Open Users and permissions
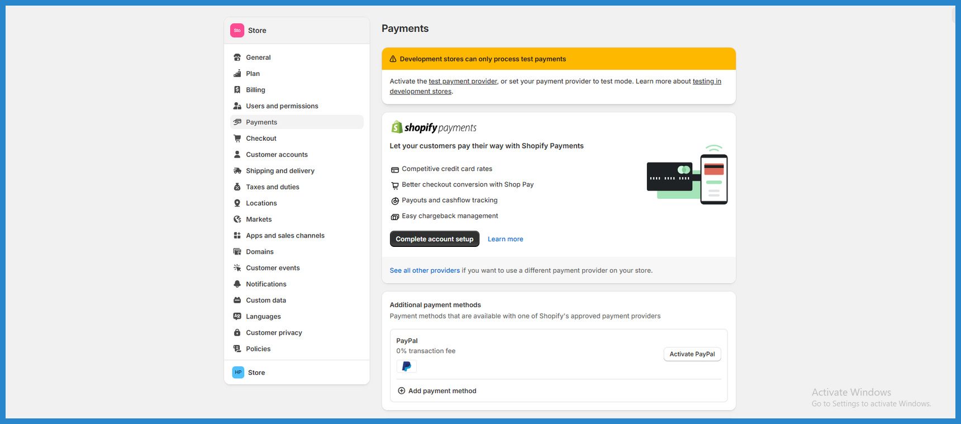The width and height of the screenshot is (961, 424). click(297, 106)
